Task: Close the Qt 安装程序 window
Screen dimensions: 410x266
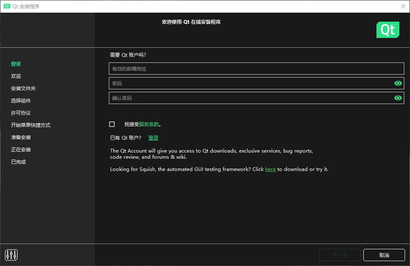Action: pos(403,7)
